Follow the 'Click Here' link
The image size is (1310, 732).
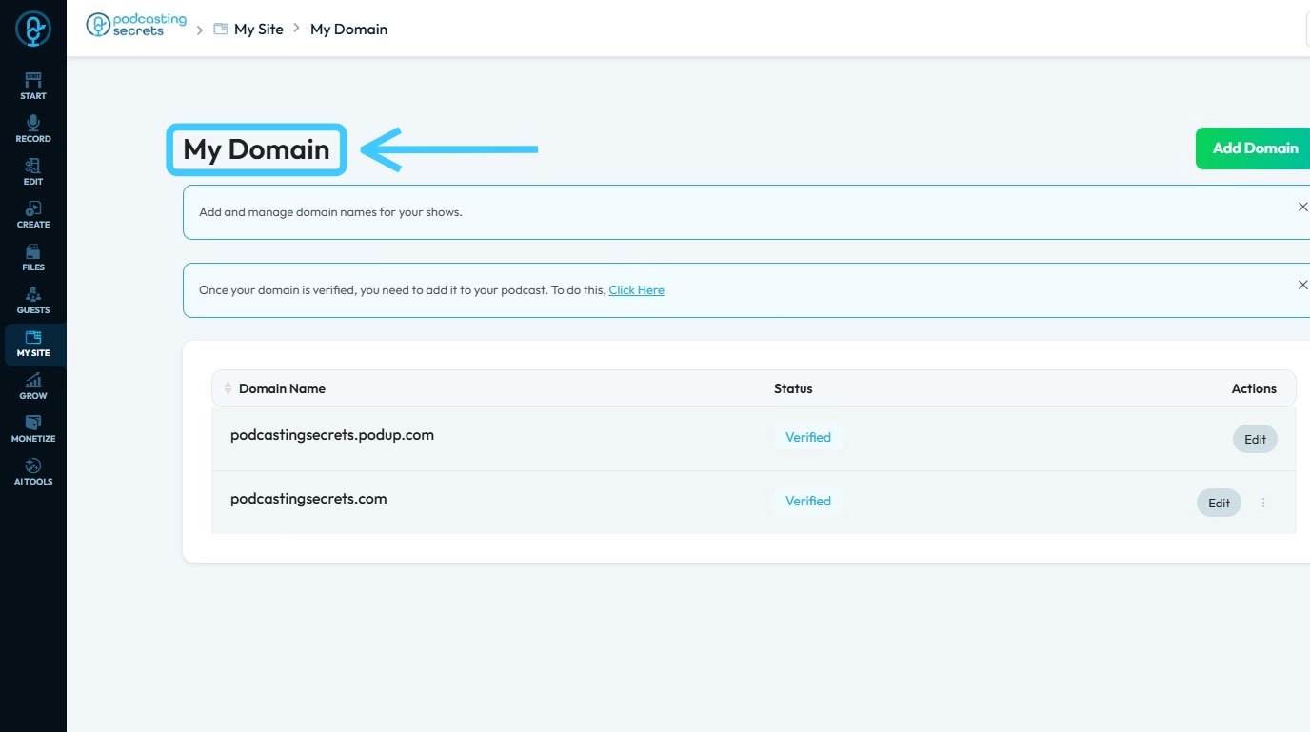pos(637,290)
